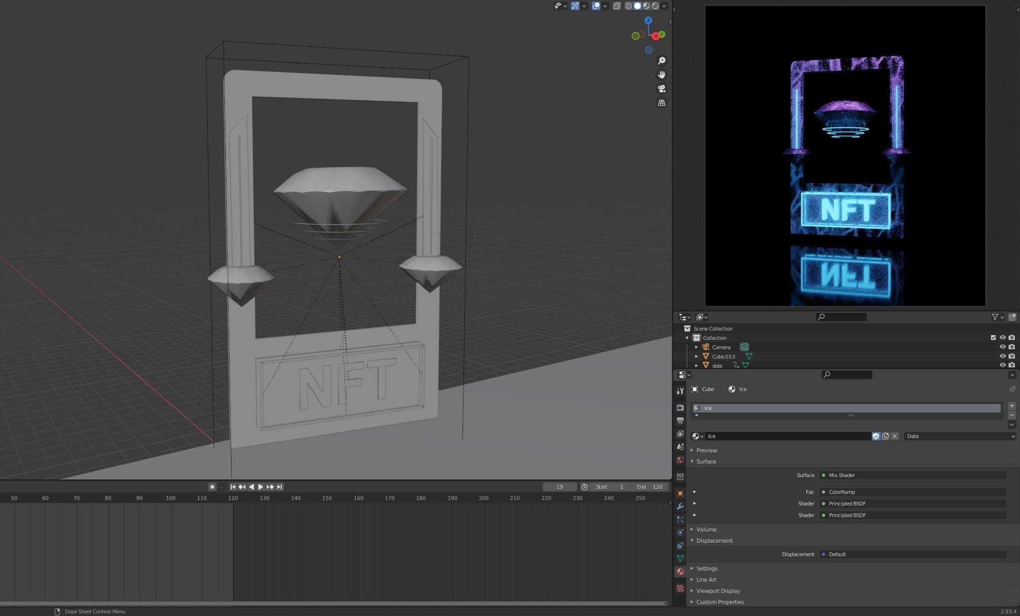The width and height of the screenshot is (1020, 616).
Task: Open World properties tab
Action: pos(680,460)
